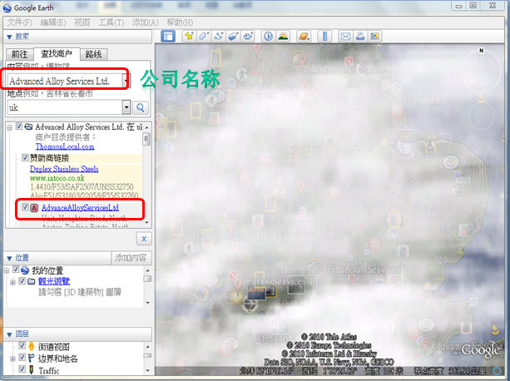Viewport: 510px width, 381px height.
Task: Click the Record a Tour icon
Action: coord(248,36)
